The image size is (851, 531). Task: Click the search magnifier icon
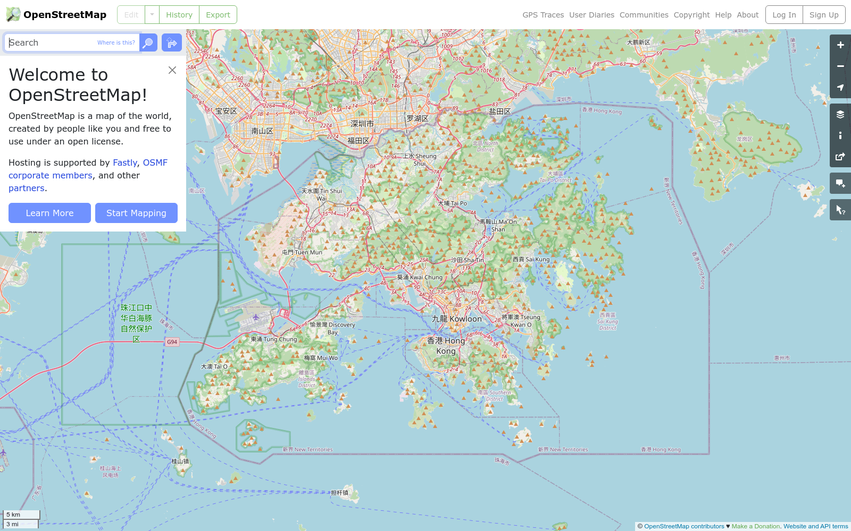click(x=148, y=42)
